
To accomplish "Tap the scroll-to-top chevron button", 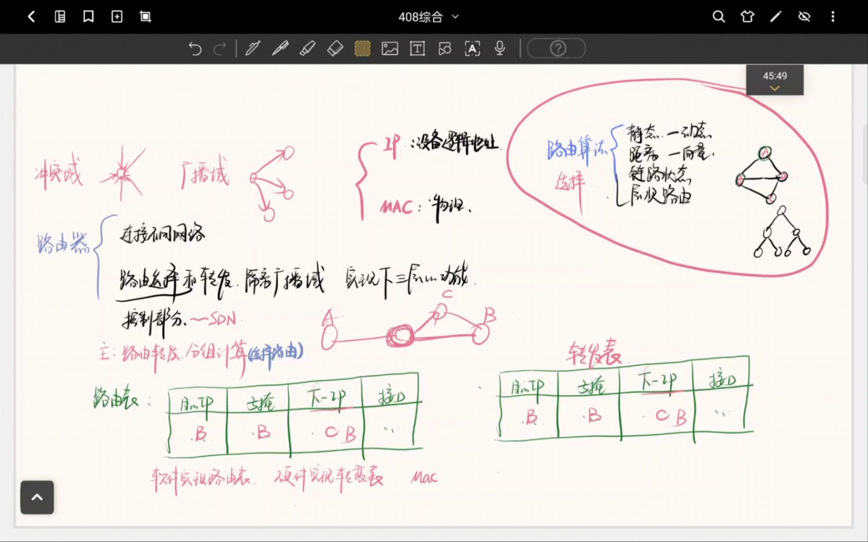I will 37,497.
